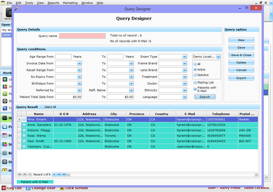
Task: Click the Search button
Action: 205,97
